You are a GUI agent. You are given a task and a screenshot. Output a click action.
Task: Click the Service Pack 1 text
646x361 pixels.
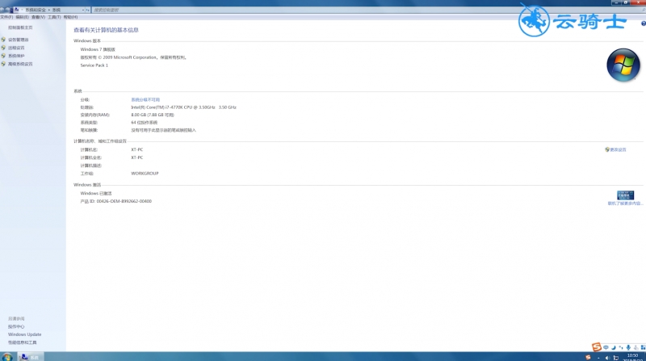(94, 65)
